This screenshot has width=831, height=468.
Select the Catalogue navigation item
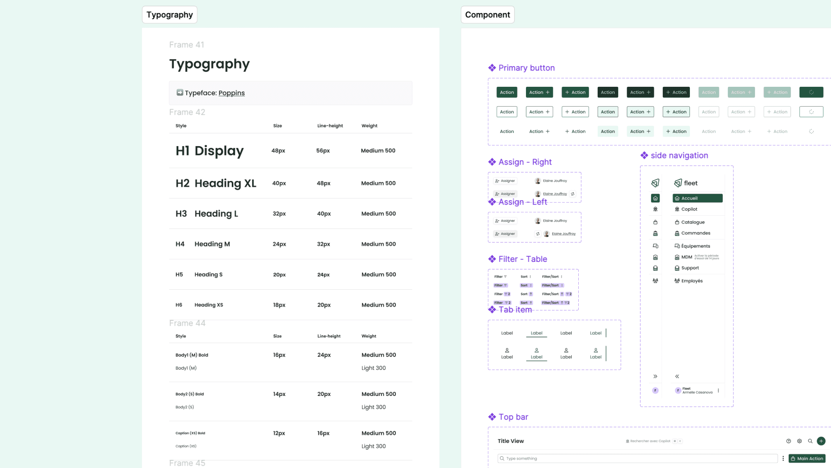coord(693,222)
